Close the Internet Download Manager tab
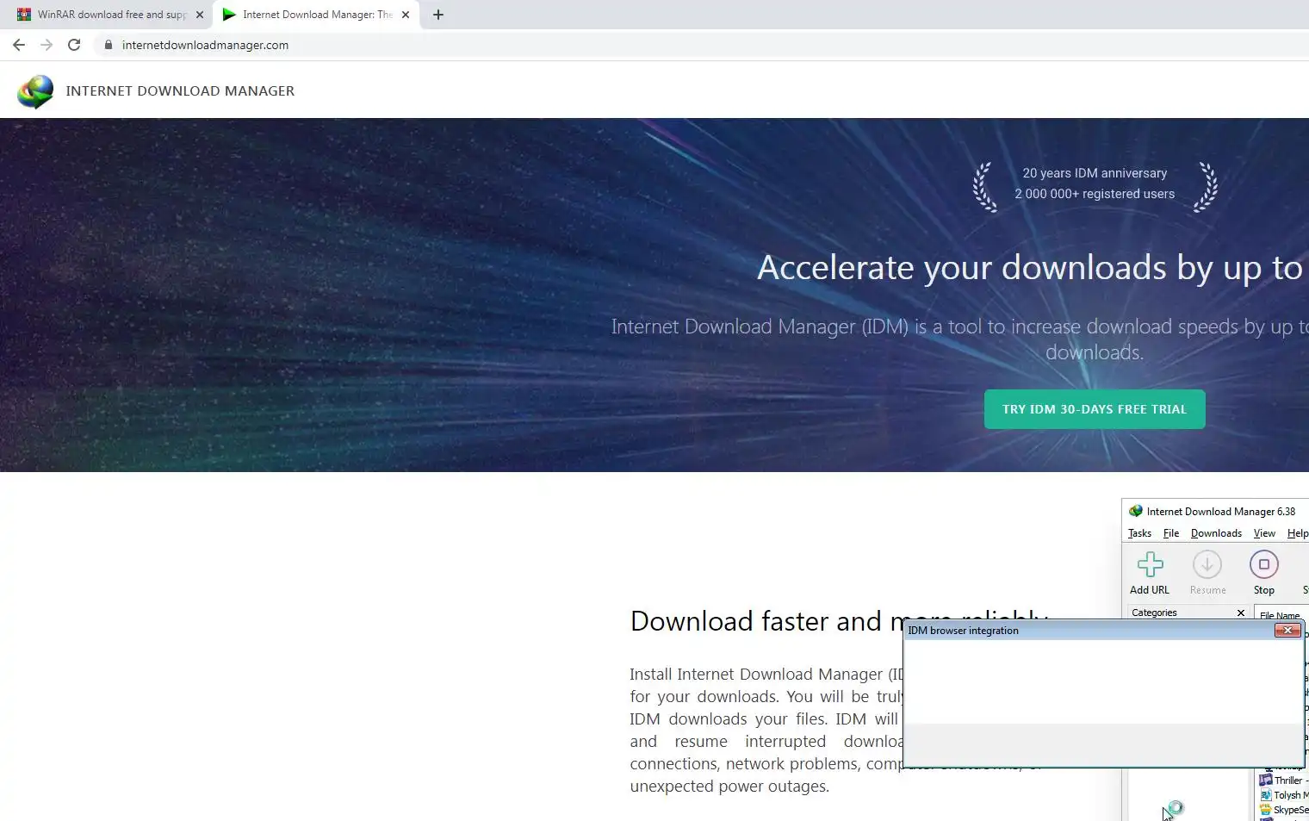The height and width of the screenshot is (821, 1309). pos(406,15)
